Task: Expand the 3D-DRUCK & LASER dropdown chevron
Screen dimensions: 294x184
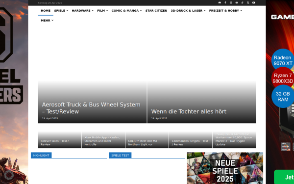Action: point(204,10)
